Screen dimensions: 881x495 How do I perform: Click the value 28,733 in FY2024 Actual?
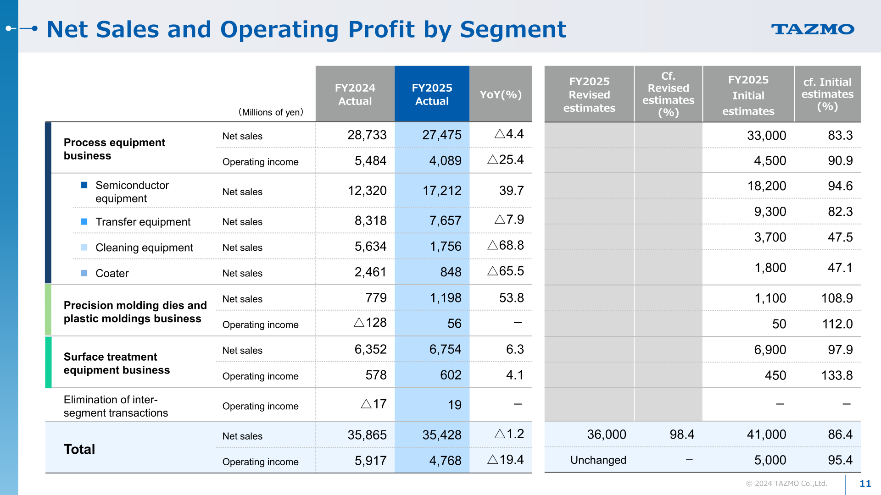click(x=367, y=135)
